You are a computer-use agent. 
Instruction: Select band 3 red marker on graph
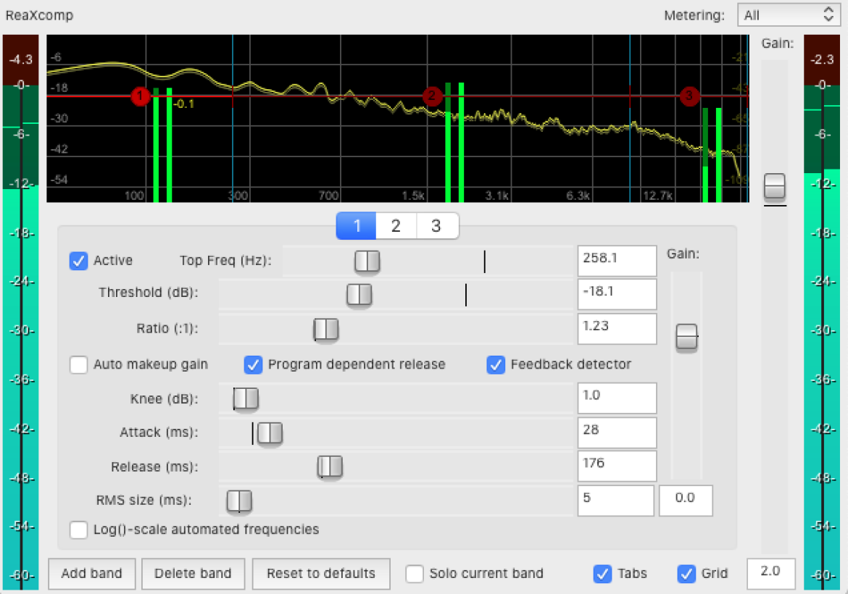click(x=689, y=96)
